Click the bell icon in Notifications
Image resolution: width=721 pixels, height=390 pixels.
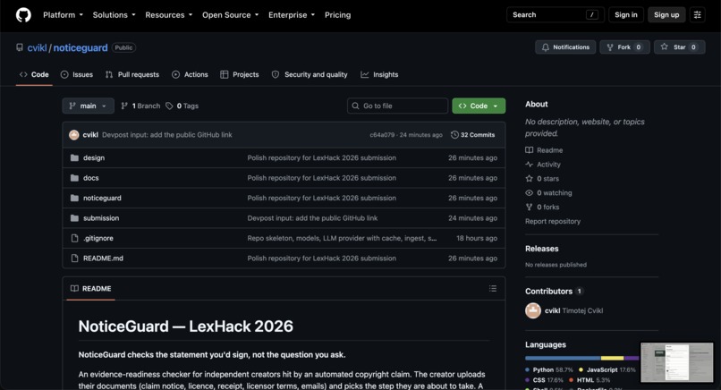546,47
